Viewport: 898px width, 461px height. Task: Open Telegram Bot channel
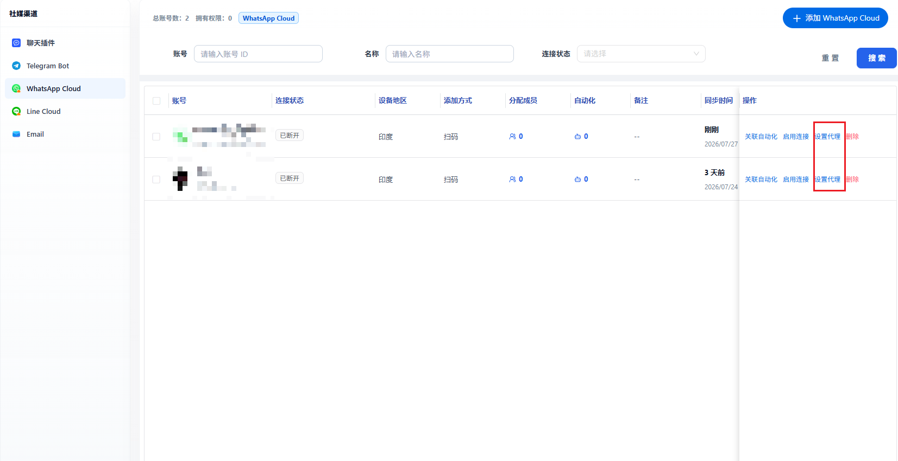pos(65,66)
